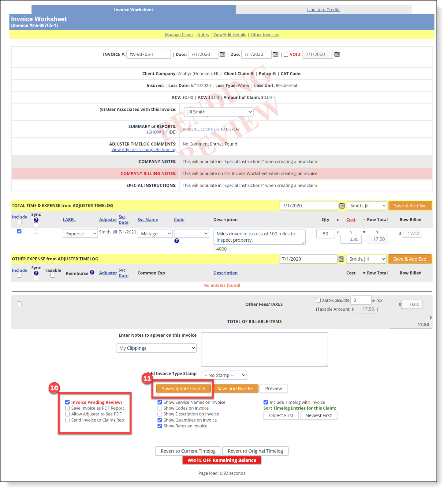Open calendar icon in Total Time & Expense bar
This screenshot has width=447, height=492.
tap(342, 206)
